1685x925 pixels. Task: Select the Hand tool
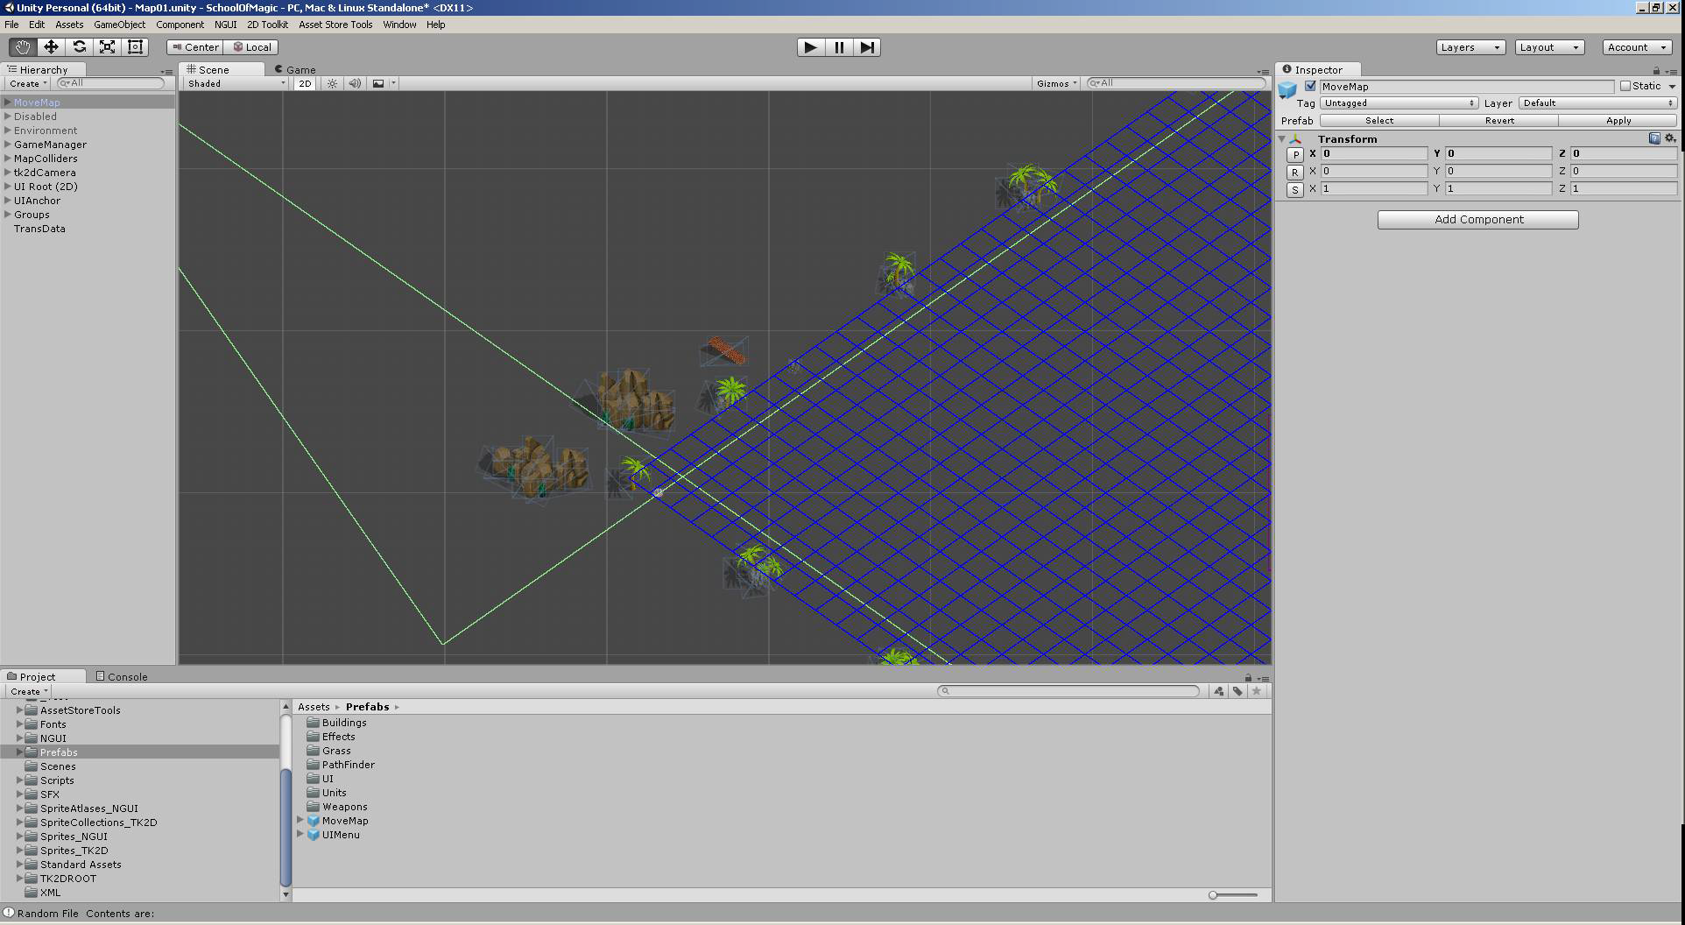pos(23,47)
